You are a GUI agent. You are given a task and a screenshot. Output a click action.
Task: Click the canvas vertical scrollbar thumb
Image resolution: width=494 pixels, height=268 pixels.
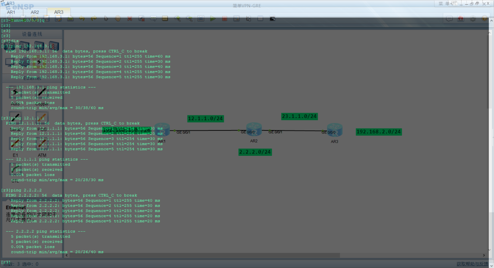click(x=489, y=72)
